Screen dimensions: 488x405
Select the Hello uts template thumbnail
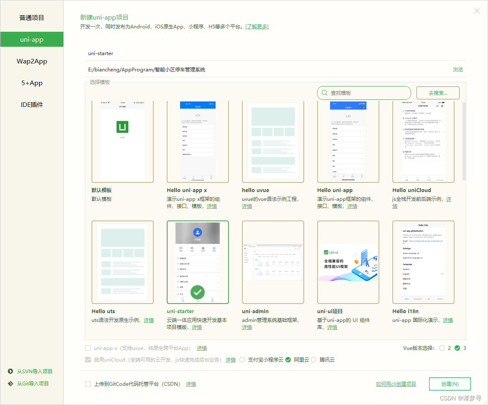point(122,262)
